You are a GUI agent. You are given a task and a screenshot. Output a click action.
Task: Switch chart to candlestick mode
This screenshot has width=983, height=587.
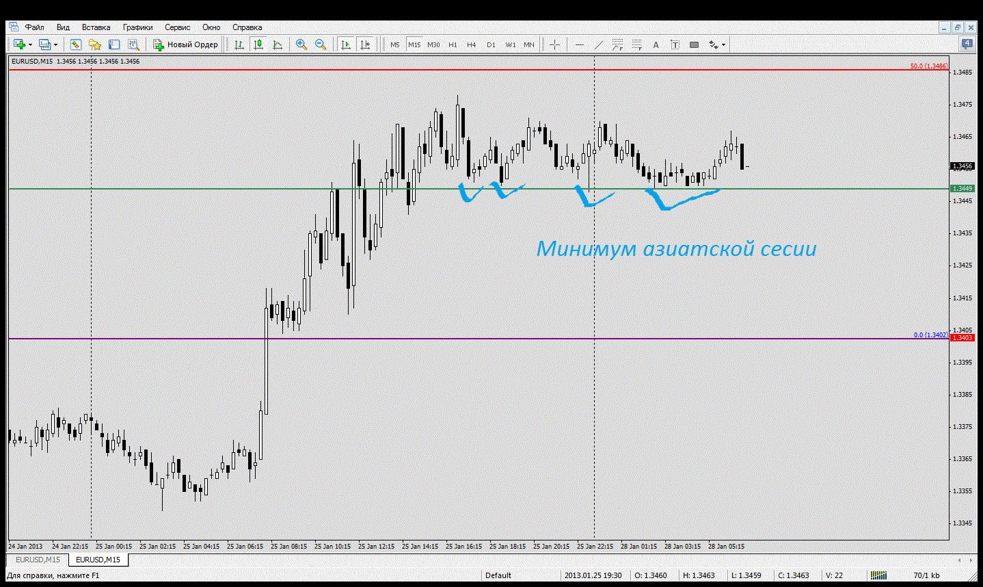tap(258, 44)
